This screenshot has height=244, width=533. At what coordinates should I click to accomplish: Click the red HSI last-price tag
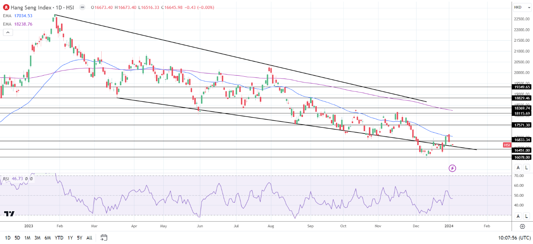(x=507, y=145)
